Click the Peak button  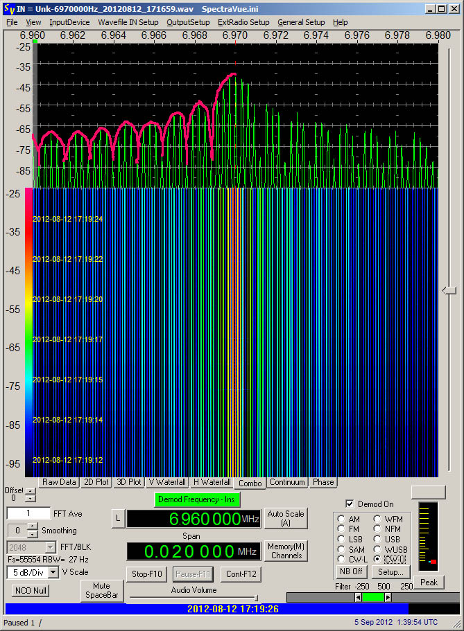pos(429,583)
